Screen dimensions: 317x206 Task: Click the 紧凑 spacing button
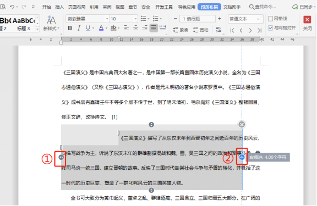pos(181,30)
